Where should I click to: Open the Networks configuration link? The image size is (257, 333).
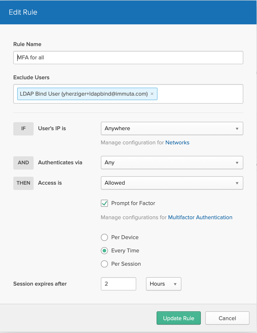(177, 143)
